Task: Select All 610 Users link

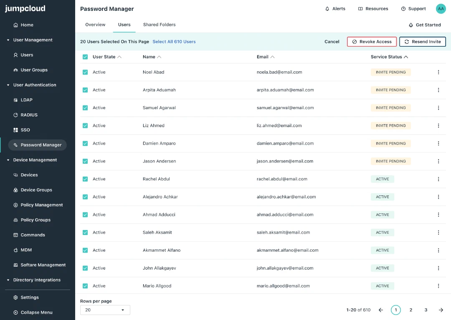Action: tap(174, 42)
